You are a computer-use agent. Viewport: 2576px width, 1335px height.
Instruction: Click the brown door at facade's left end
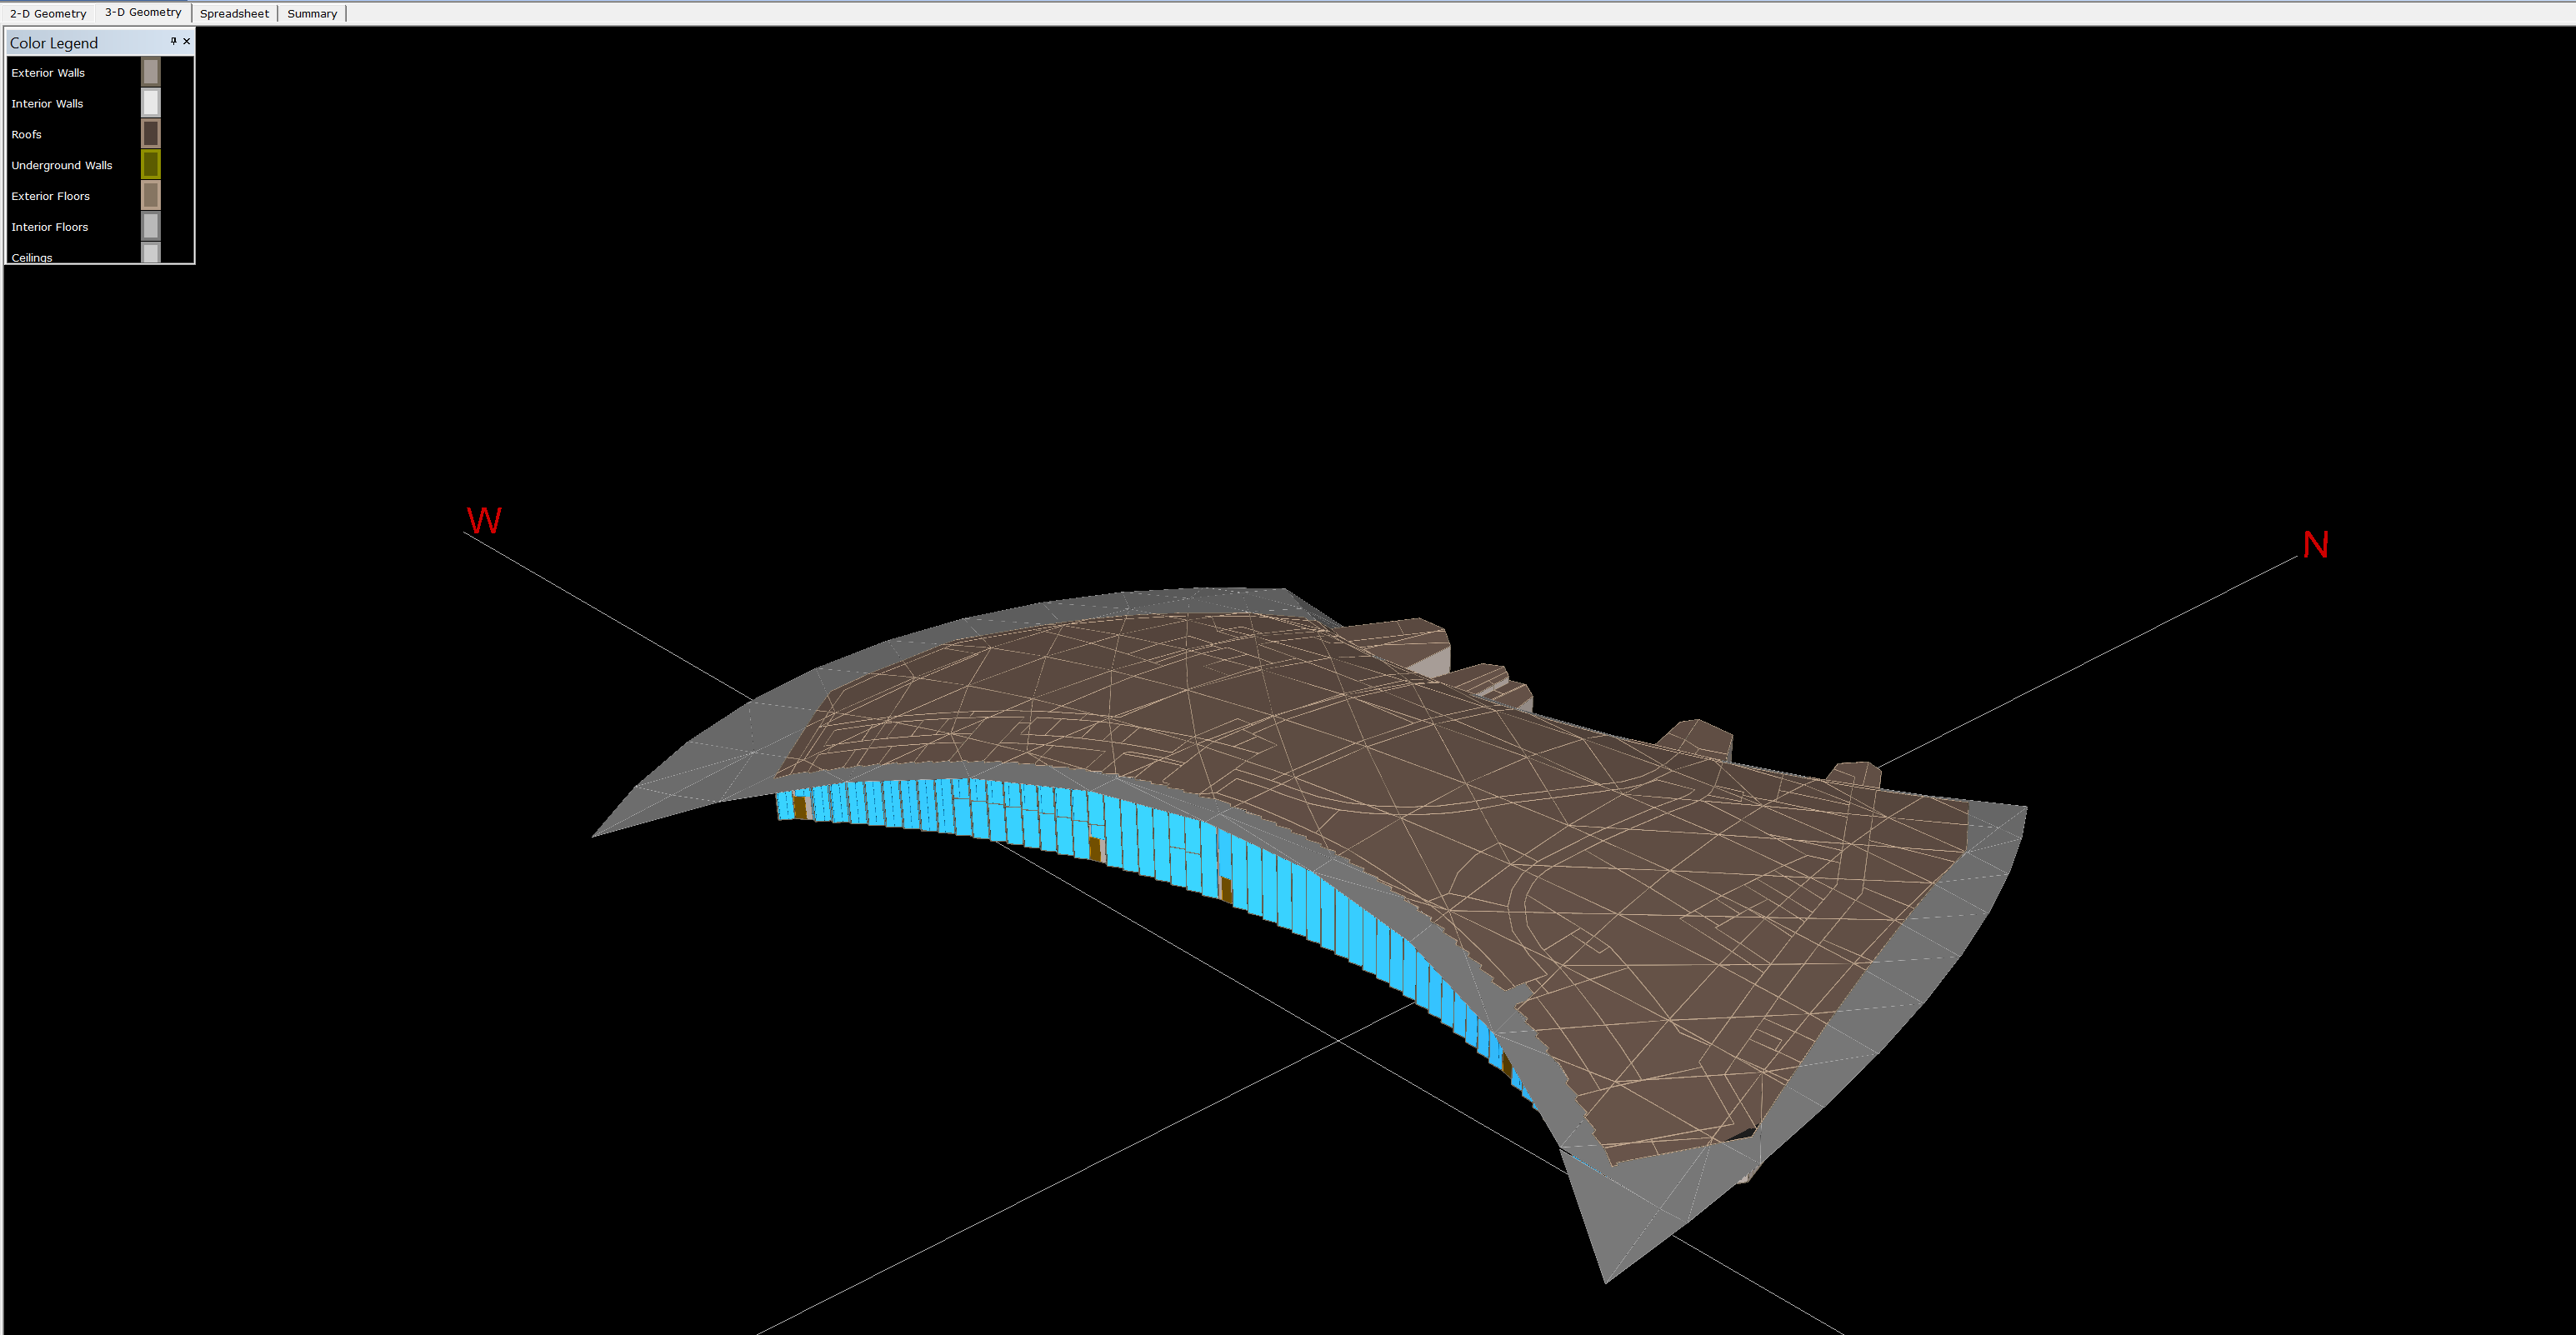point(800,808)
